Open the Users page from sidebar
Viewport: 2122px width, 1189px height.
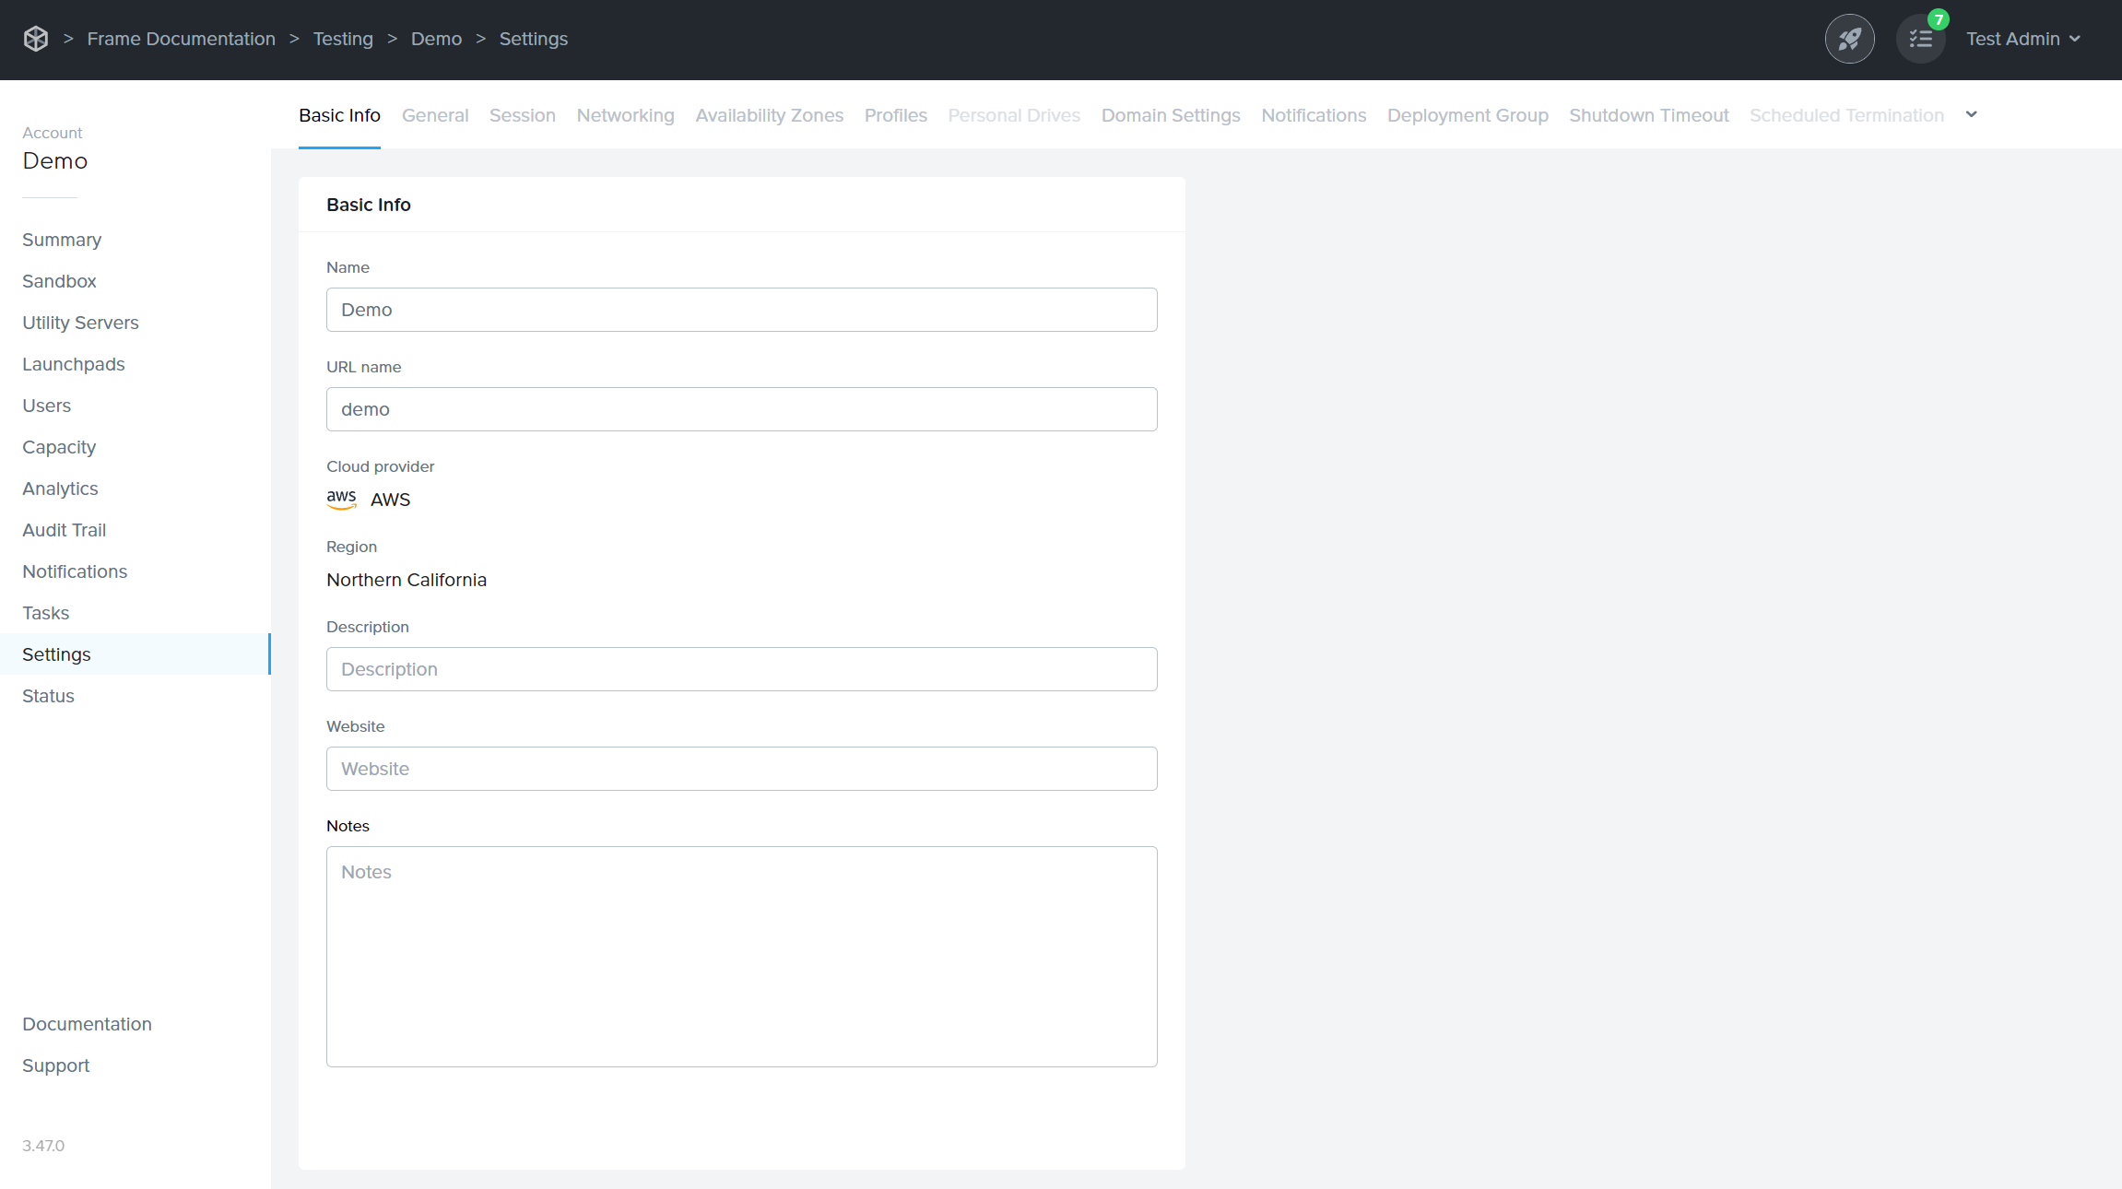click(46, 406)
